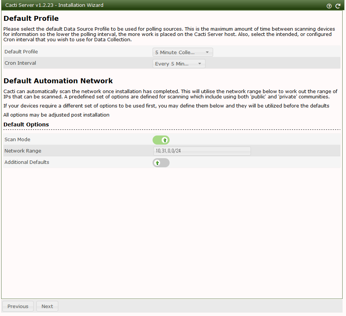This screenshot has height=316, width=346.
Task: Click the Cacti Server Installation Wizard title
Action: coord(54,5)
